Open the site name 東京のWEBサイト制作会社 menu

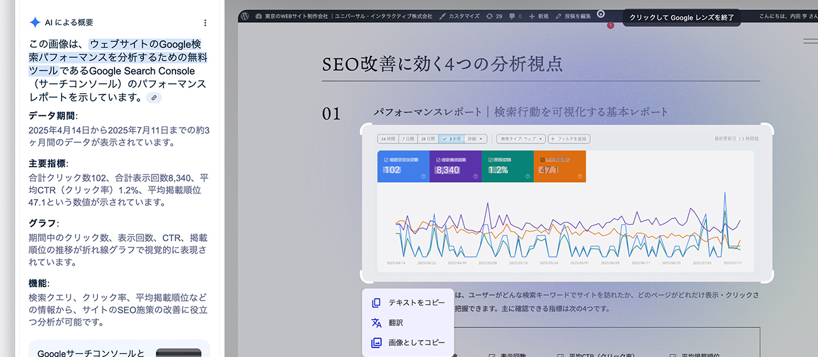(x=344, y=16)
